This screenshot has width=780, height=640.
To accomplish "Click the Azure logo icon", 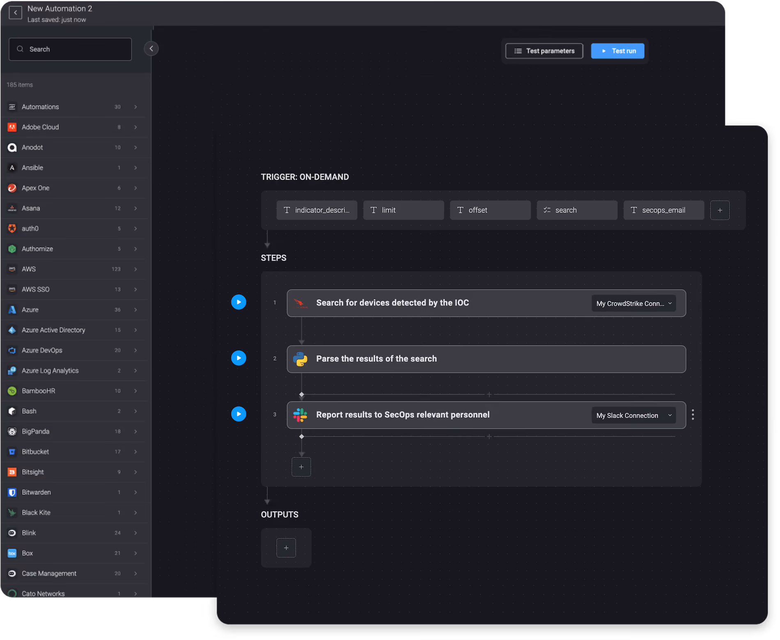I will point(12,310).
